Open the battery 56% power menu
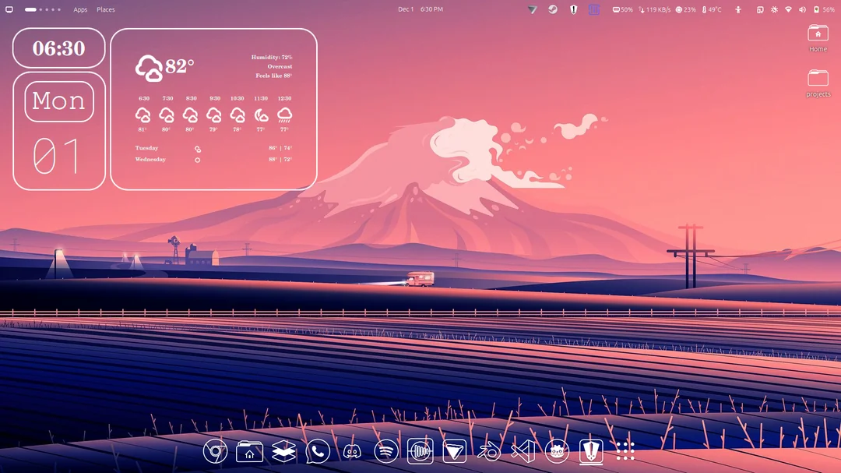 820,10
